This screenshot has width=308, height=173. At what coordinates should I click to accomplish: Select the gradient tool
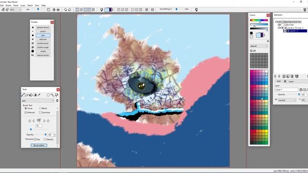35,95
